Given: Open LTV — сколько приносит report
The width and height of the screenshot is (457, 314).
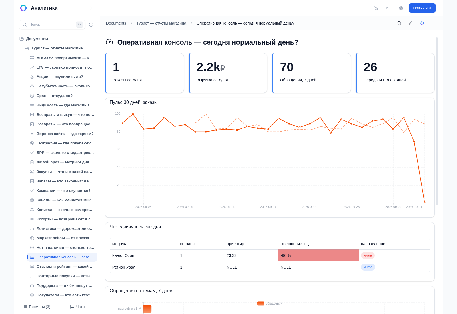Looking at the screenshot, I should 62,67.
